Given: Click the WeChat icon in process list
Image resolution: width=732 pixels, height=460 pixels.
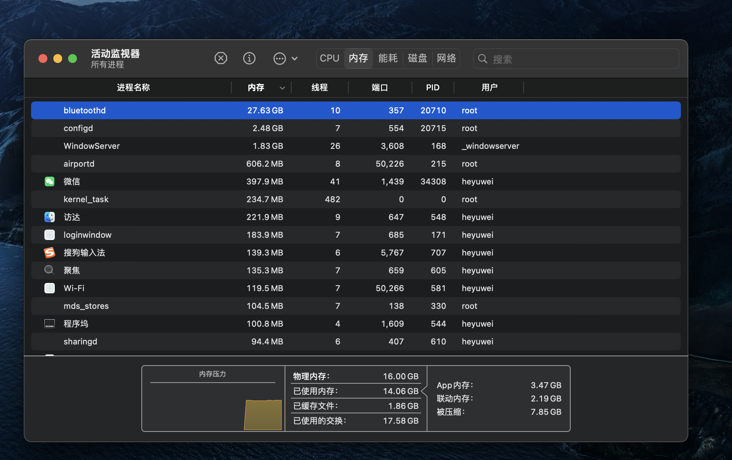Looking at the screenshot, I should click(x=50, y=181).
